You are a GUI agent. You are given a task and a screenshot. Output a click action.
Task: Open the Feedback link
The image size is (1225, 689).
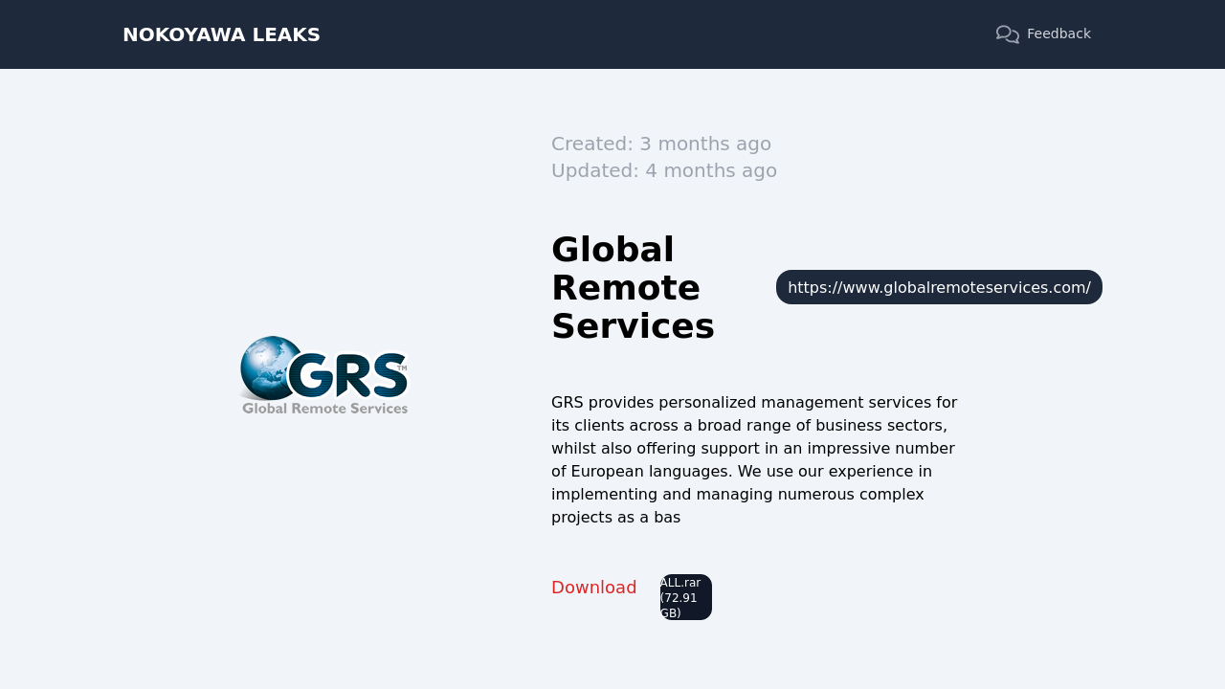(1043, 34)
